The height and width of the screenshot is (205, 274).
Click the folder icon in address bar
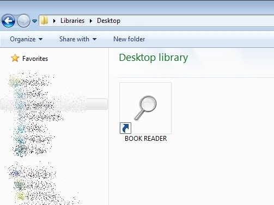pos(44,21)
